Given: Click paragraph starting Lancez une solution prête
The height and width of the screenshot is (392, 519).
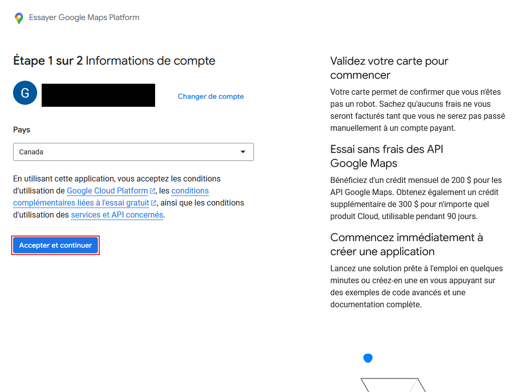Looking at the screenshot, I should 417,287.
